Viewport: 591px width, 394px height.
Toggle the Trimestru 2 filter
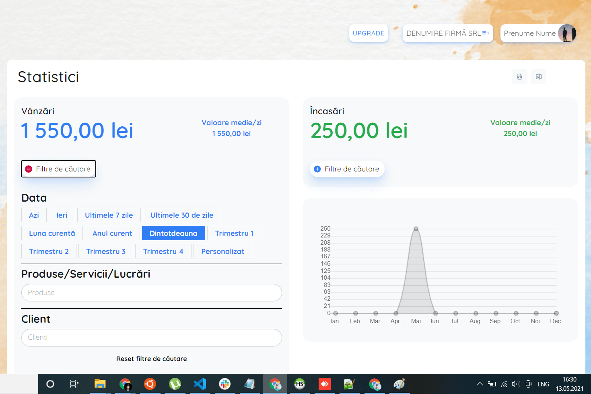point(49,251)
